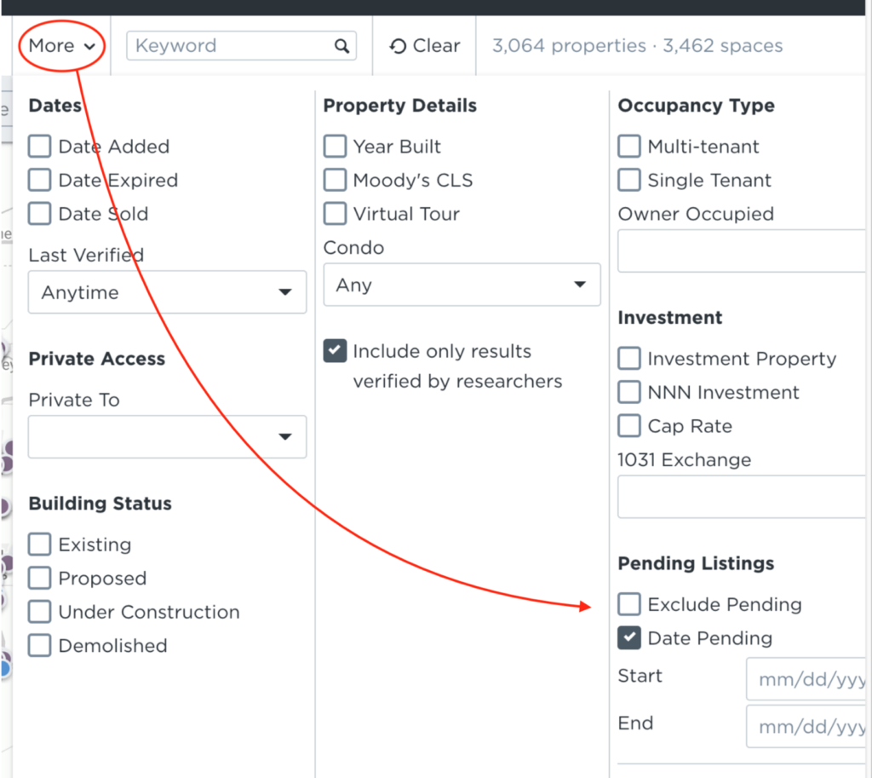872x778 pixels.
Task: Uncheck Include only results verified by researchers
Action: (335, 350)
